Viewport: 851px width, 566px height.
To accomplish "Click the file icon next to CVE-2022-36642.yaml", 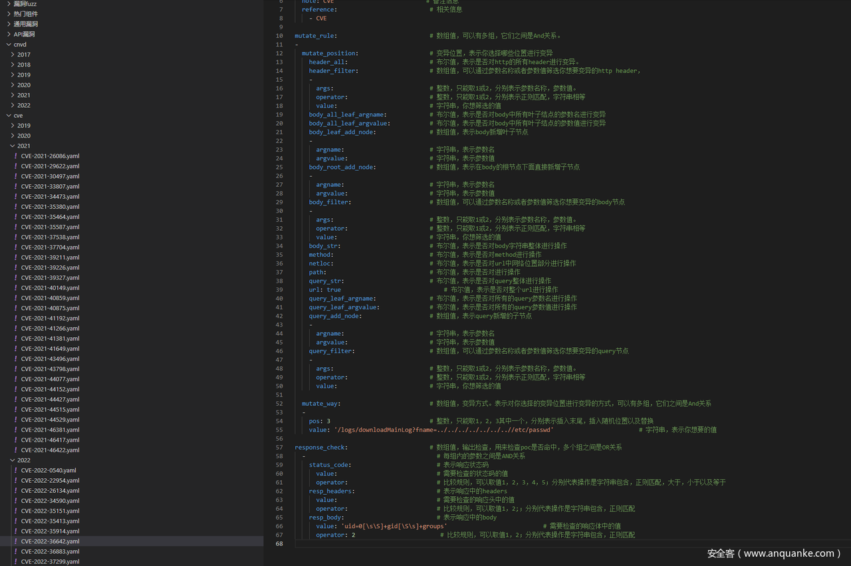I will click(16, 541).
